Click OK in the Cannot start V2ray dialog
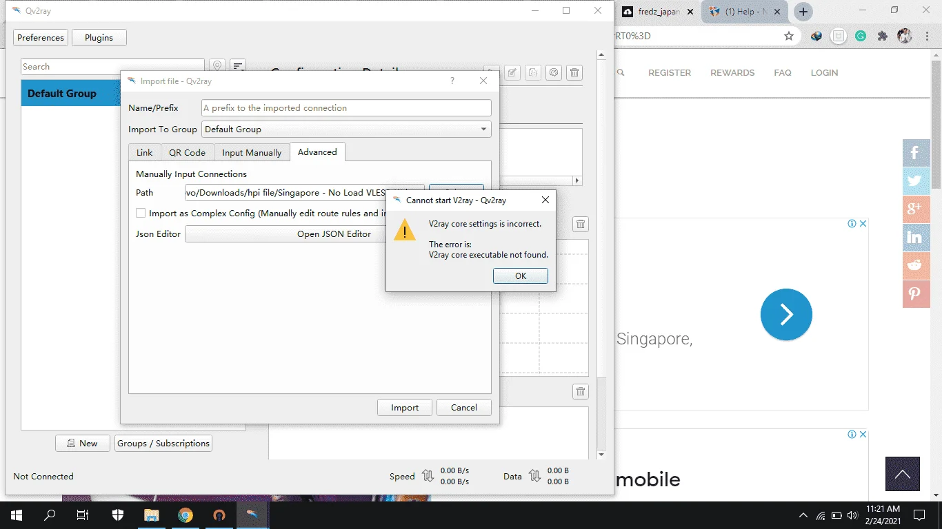Screen dimensions: 942x529 coord(521,276)
